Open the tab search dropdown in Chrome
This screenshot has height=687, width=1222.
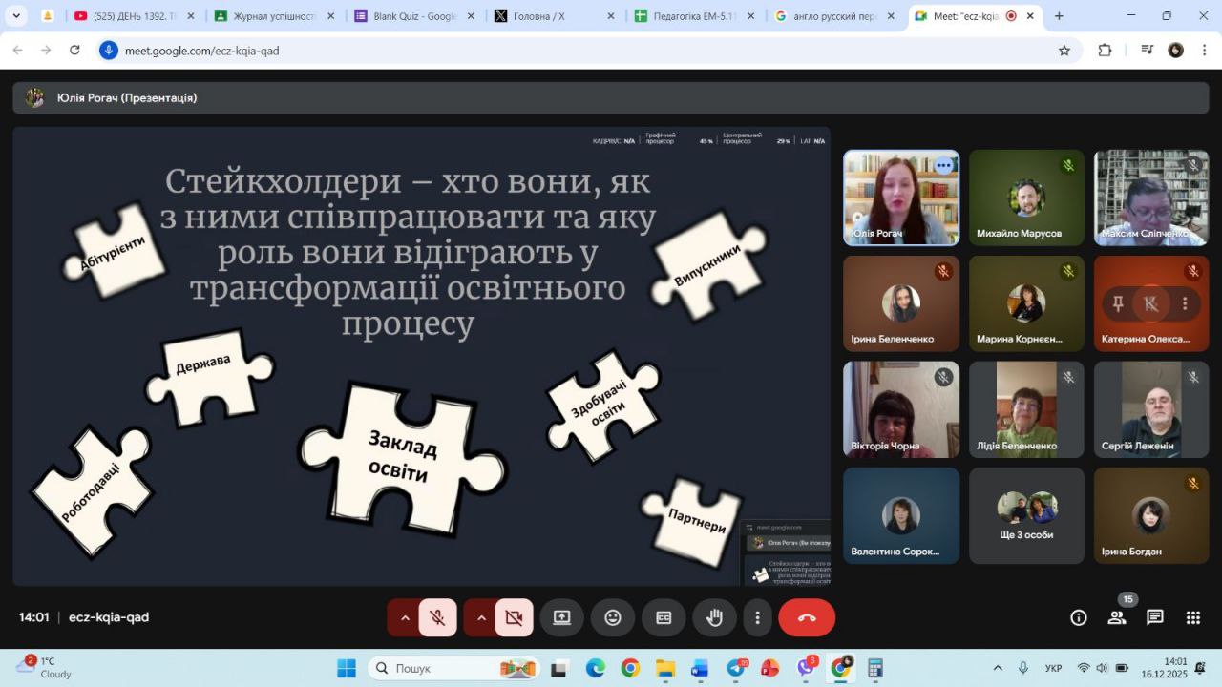(16, 16)
